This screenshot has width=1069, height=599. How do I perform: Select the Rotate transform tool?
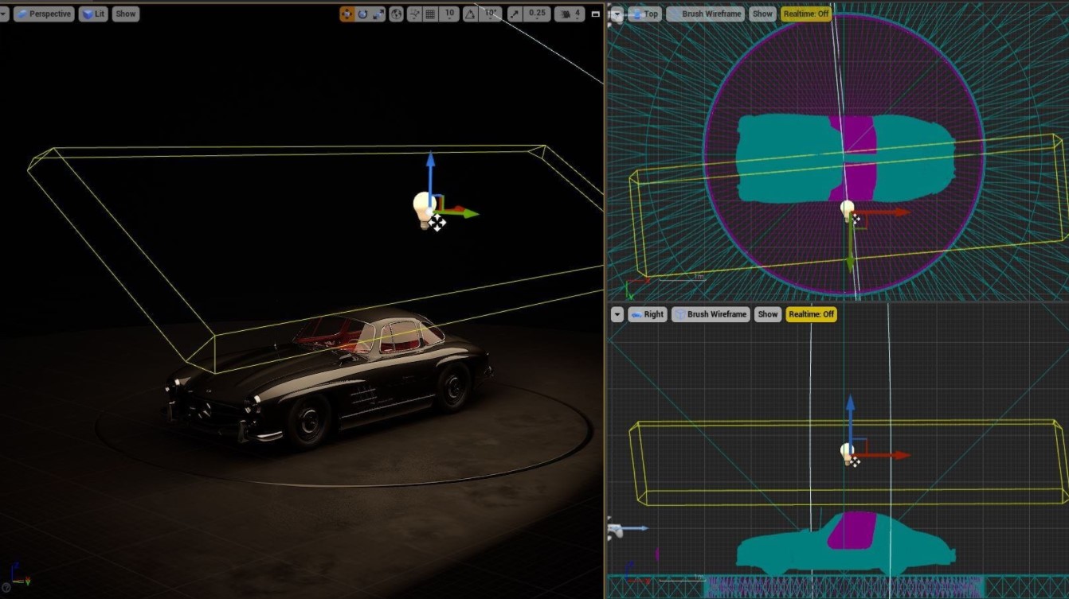pyautogui.click(x=363, y=14)
